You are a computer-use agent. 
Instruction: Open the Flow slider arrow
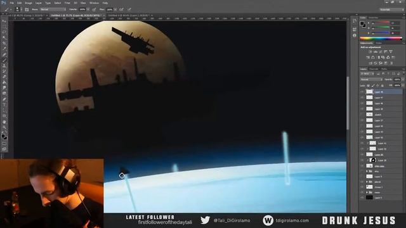tap(115, 9)
